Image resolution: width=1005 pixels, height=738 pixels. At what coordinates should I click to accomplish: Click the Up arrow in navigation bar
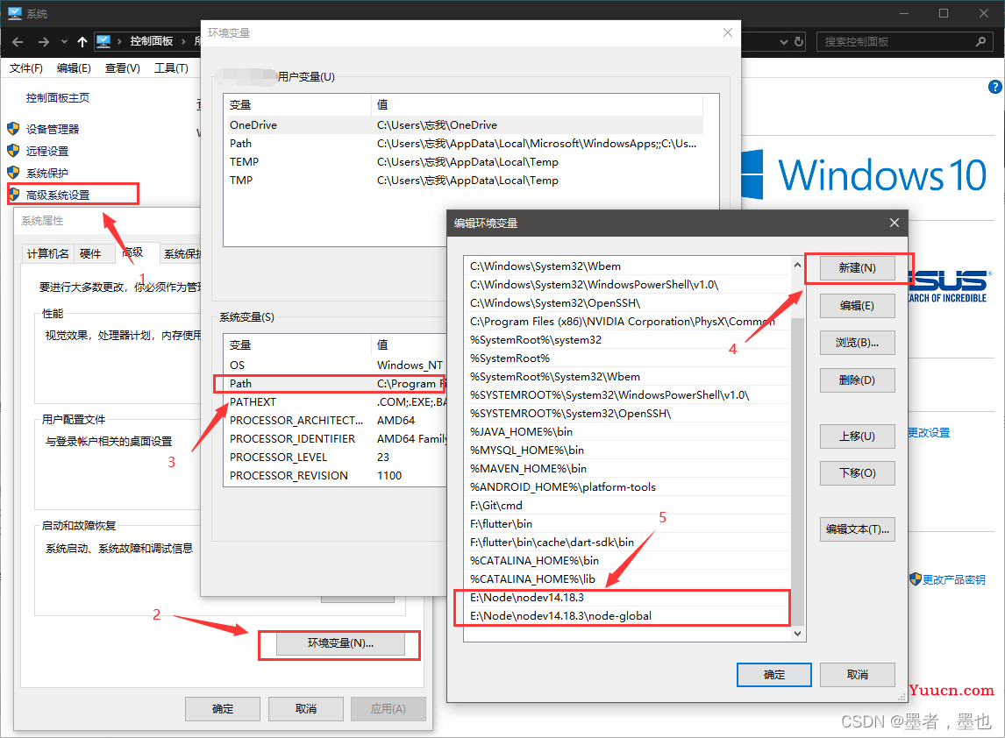point(82,42)
